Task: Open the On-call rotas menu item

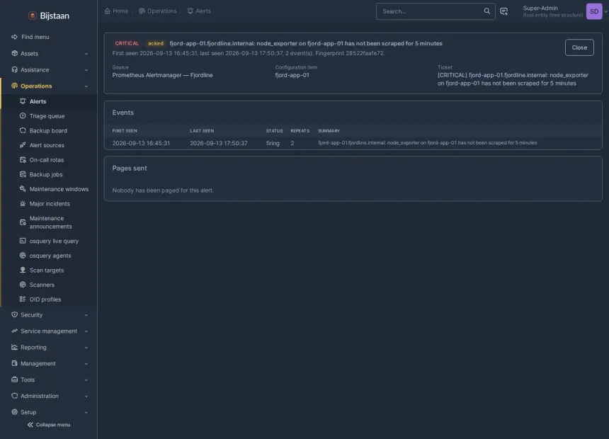Action: click(x=49, y=160)
